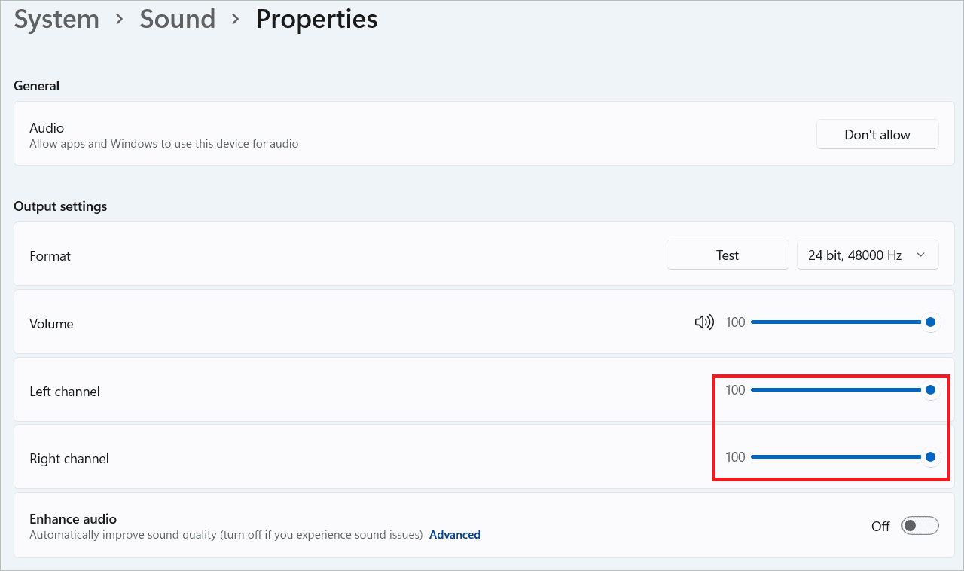Click the Volume slider handle
Screen dimensions: 964x571
(930, 322)
